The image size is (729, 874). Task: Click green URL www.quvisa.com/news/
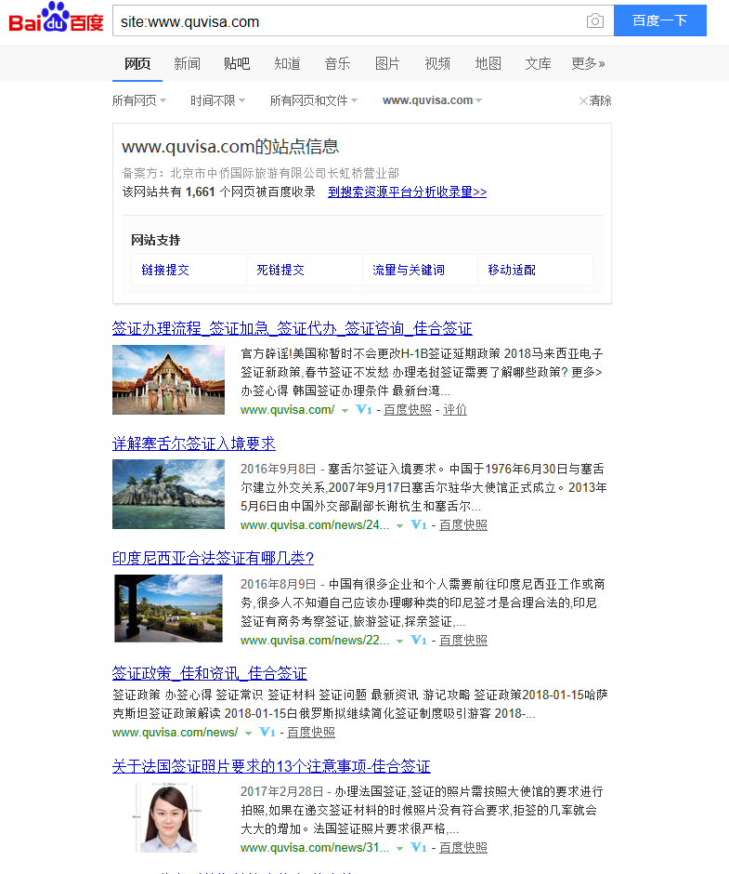coord(175,733)
